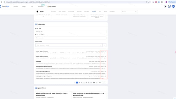
Task: Switch to the Questions tab
Action: pyautogui.click(x=112, y=12)
